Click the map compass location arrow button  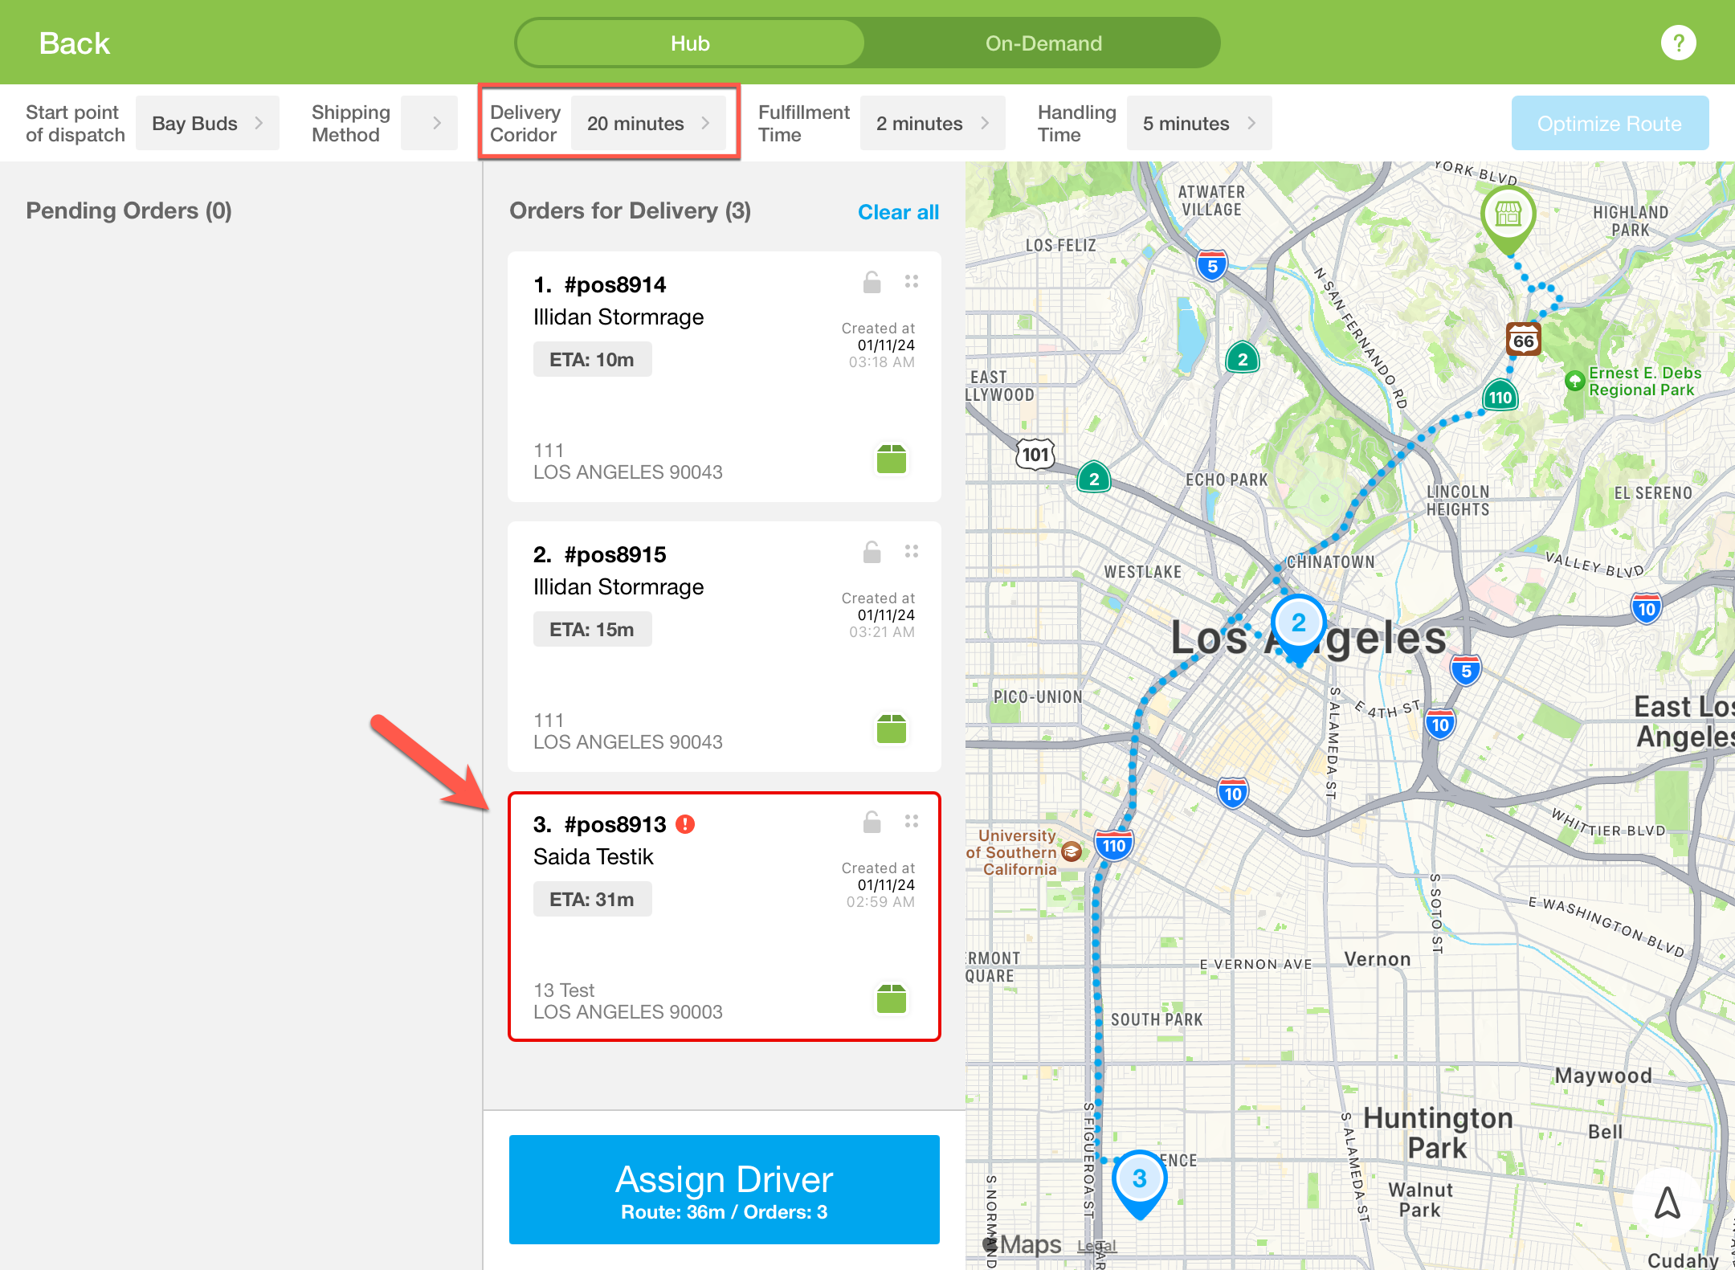1668,1203
